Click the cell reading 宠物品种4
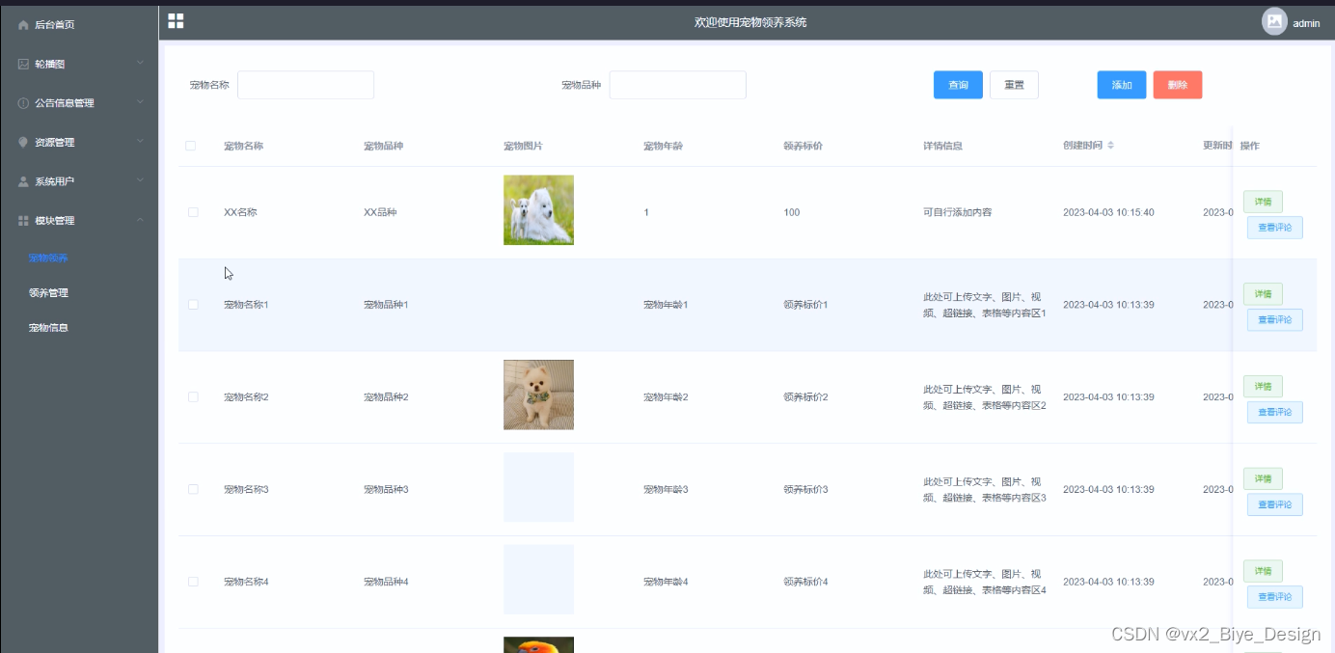 [x=386, y=582]
